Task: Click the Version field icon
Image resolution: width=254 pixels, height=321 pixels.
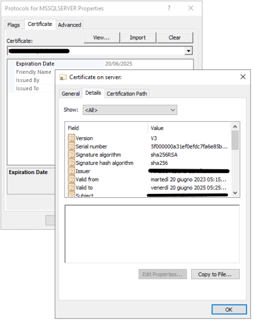Action: pyautogui.click(x=71, y=138)
